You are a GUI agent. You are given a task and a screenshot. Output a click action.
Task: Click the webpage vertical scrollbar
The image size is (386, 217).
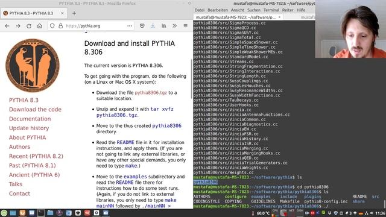point(191,79)
